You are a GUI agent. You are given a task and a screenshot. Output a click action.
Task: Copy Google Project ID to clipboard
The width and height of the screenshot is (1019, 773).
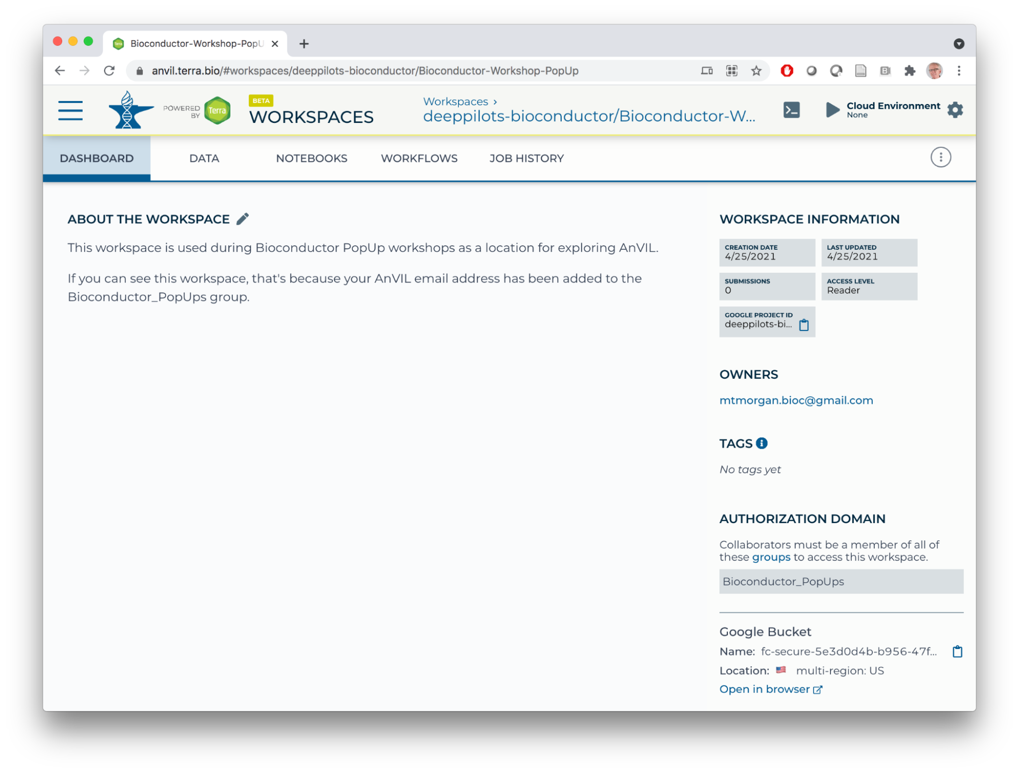804,325
